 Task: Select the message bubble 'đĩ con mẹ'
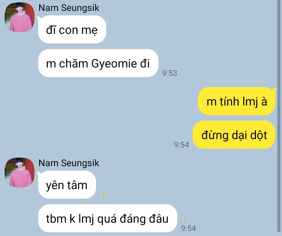point(72,29)
